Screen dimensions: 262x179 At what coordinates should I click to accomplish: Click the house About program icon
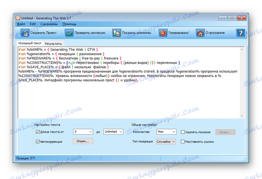200,33
